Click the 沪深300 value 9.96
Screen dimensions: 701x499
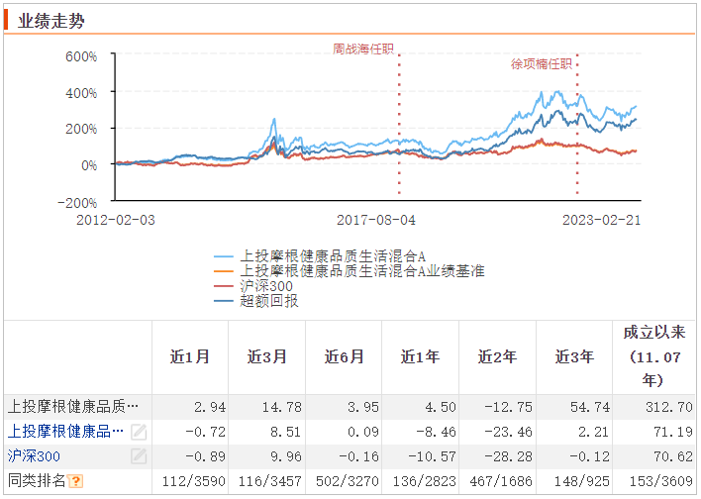286,456
